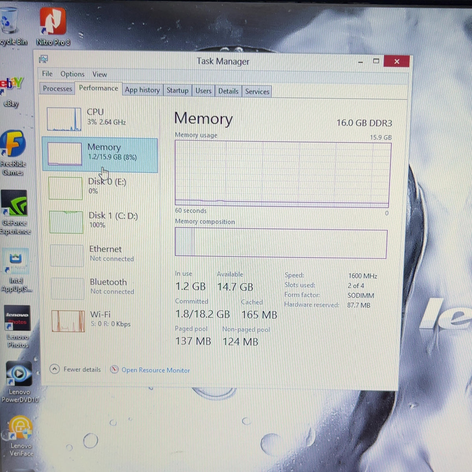Select the Ethernet performance item

[101, 255]
